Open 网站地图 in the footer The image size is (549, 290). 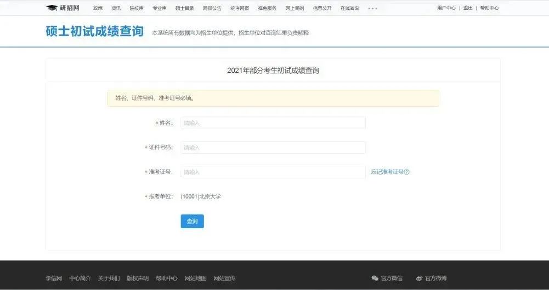[x=195, y=278]
